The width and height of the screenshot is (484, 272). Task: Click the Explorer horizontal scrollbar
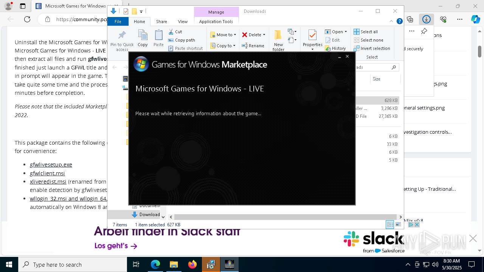285,217
